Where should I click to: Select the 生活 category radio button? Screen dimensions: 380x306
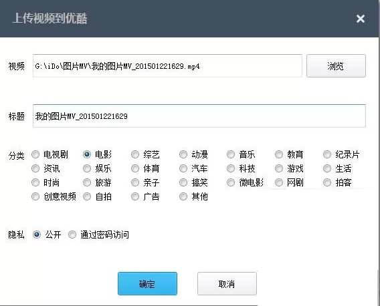327,168
